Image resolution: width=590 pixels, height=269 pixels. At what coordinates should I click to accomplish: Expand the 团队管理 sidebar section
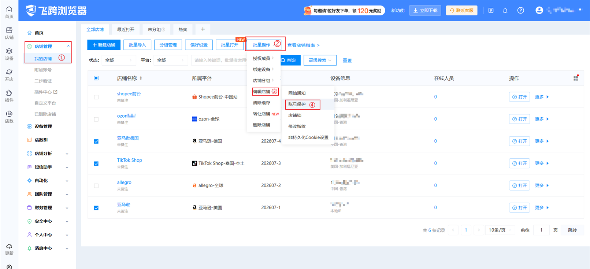pyautogui.click(x=67, y=195)
